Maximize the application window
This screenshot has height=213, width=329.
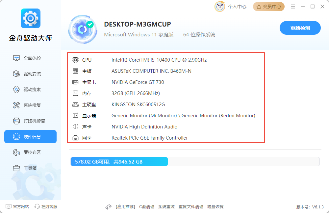point(313,7)
